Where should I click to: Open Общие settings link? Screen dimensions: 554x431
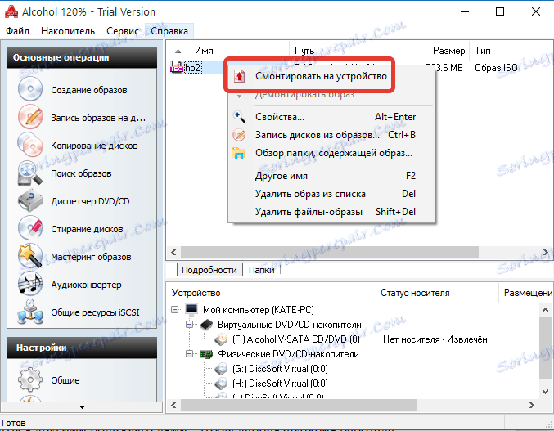[65, 380]
